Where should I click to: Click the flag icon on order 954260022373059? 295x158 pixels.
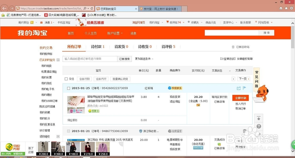[244, 88]
